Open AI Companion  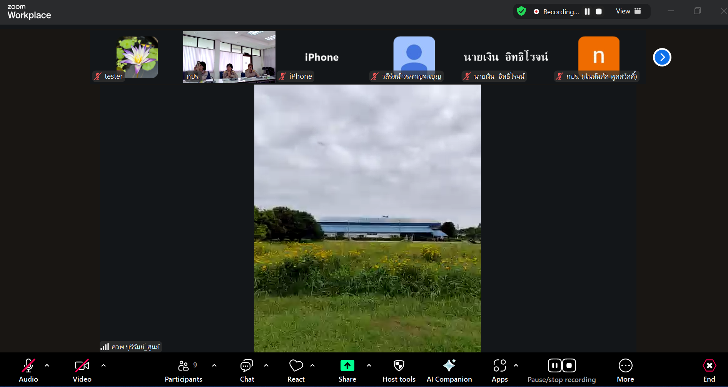tap(449, 370)
